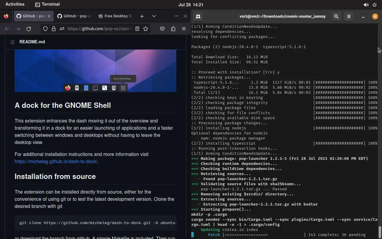Expand the list all tabs dropdown
382x239 pixels.
[x=154, y=16]
